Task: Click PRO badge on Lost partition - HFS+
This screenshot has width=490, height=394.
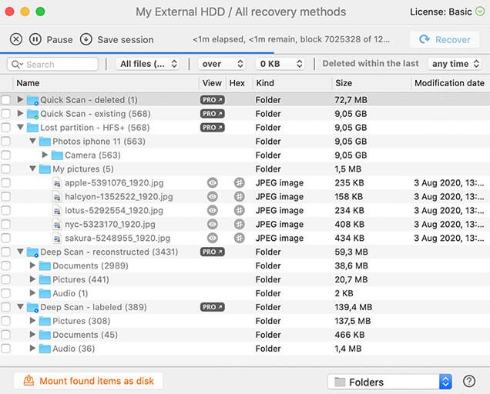Action: (212, 128)
